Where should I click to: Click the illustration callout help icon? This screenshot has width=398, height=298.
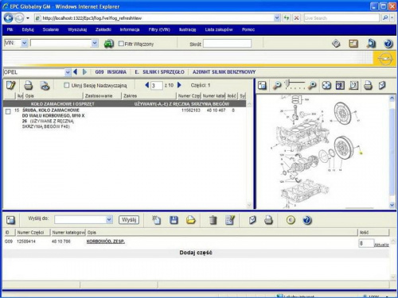pyautogui.click(x=340, y=85)
